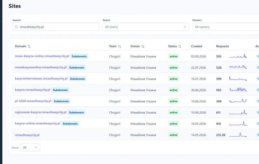Click the 611 requests value
Image resolution: width=259 pixels, height=164 pixels.
[x=218, y=113]
